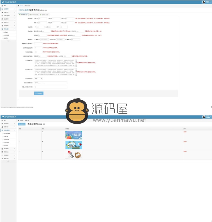This screenshot has width=212, height=222.
Task: Click the upper textarea's vertical scrollbar
Action: pyautogui.click(x=76, y=63)
